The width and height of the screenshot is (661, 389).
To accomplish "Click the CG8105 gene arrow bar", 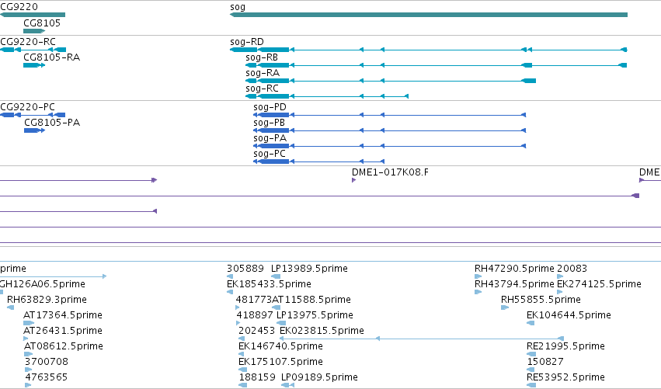I will pyautogui.click(x=34, y=31).
